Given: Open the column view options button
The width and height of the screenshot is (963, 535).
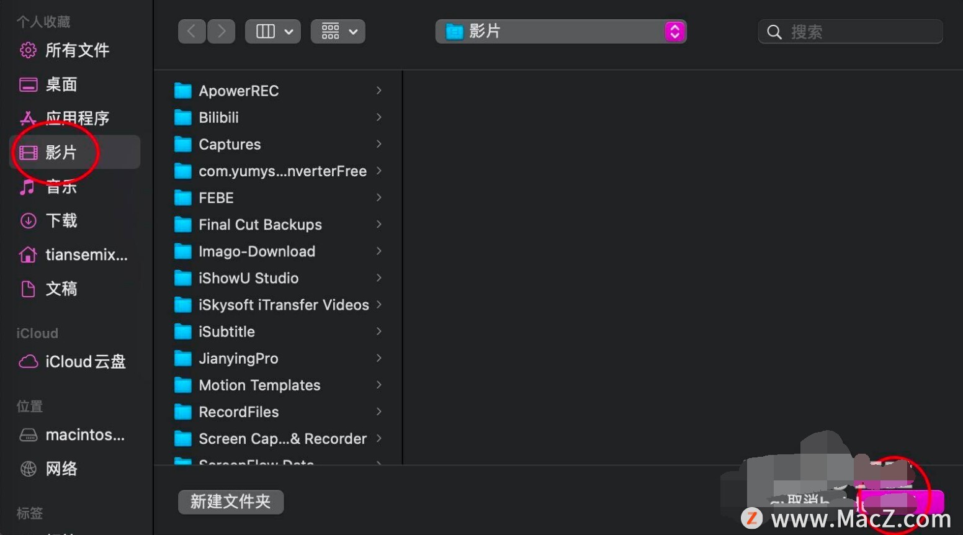Looking at the screenshot, I should click(x=273, y=32).
